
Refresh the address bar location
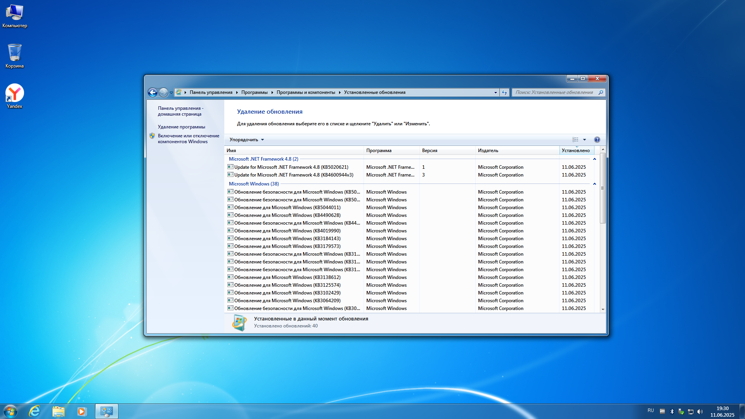504,92
